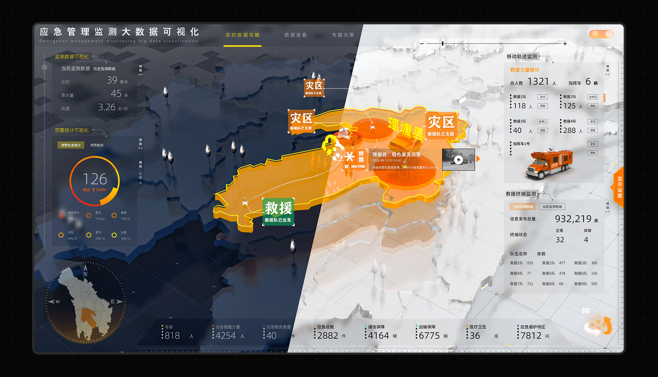The width and height of the screenshot is (658, 377).
Task: Select the 道路结冰 warning type circle
Action: pos(61,215)
